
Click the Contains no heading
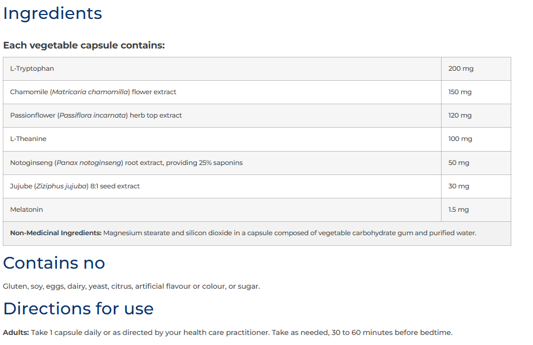pos(54,263)
